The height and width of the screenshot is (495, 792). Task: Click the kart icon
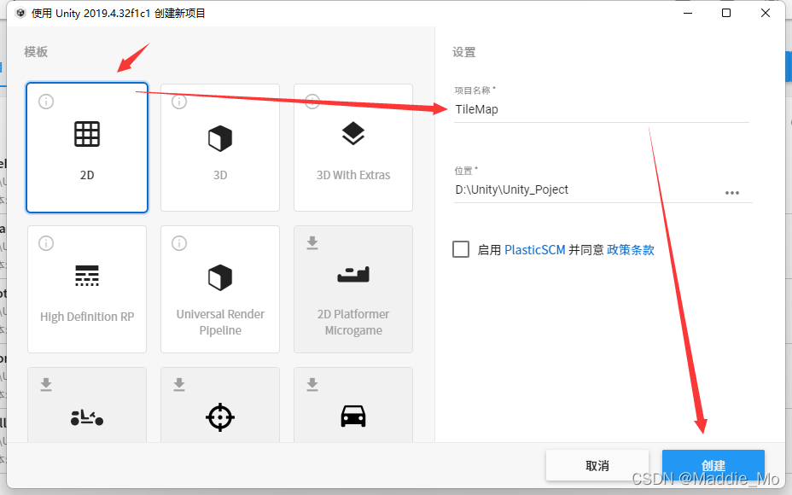pyautogui.click(x=87, y=417)
